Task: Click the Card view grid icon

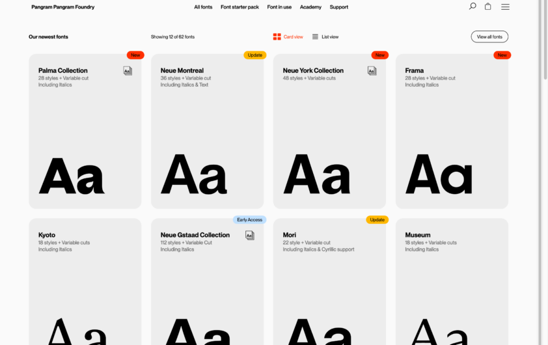Action: point(277,36)
